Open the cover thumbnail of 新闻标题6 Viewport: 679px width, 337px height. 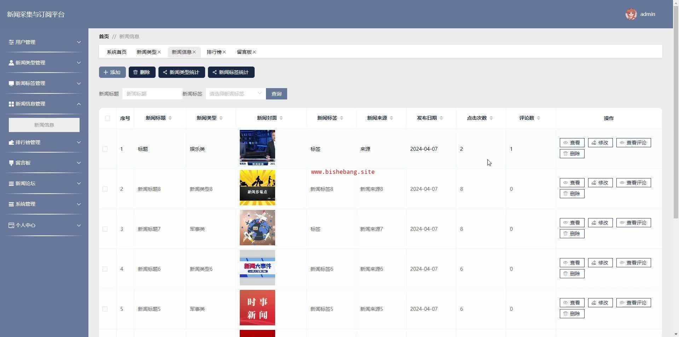coord(257,268)
